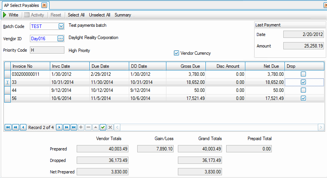Click the Net Due column header
The width and height of the screenshot is (327, 178).
(x=265, y=66)
